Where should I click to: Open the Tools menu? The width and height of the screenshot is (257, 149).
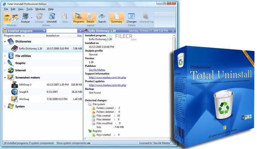pyautogui.click(x=30, y=9)
